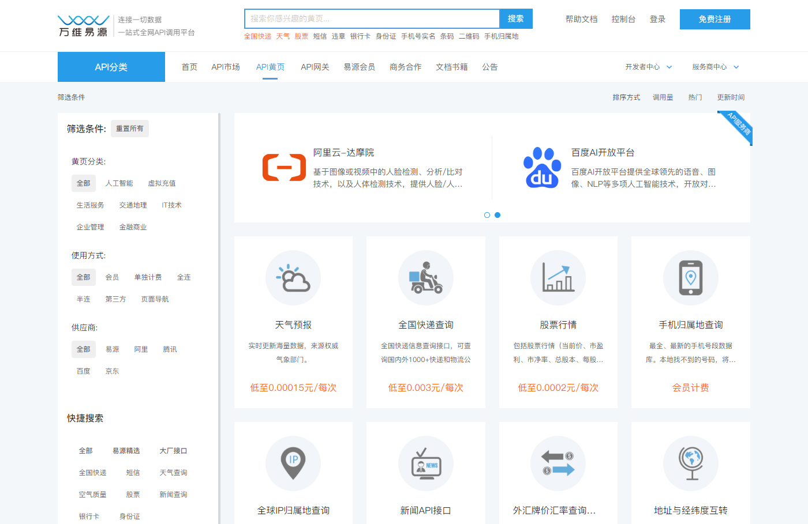
Task: Filter supplier by 腾讯
Action: (170, 349)
